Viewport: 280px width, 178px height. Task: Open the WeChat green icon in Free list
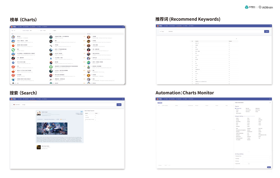(x=13, y=50)
